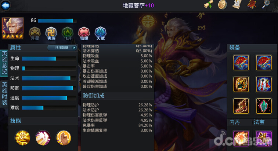Open the green-ribbon scroll icon

[209, 4]
